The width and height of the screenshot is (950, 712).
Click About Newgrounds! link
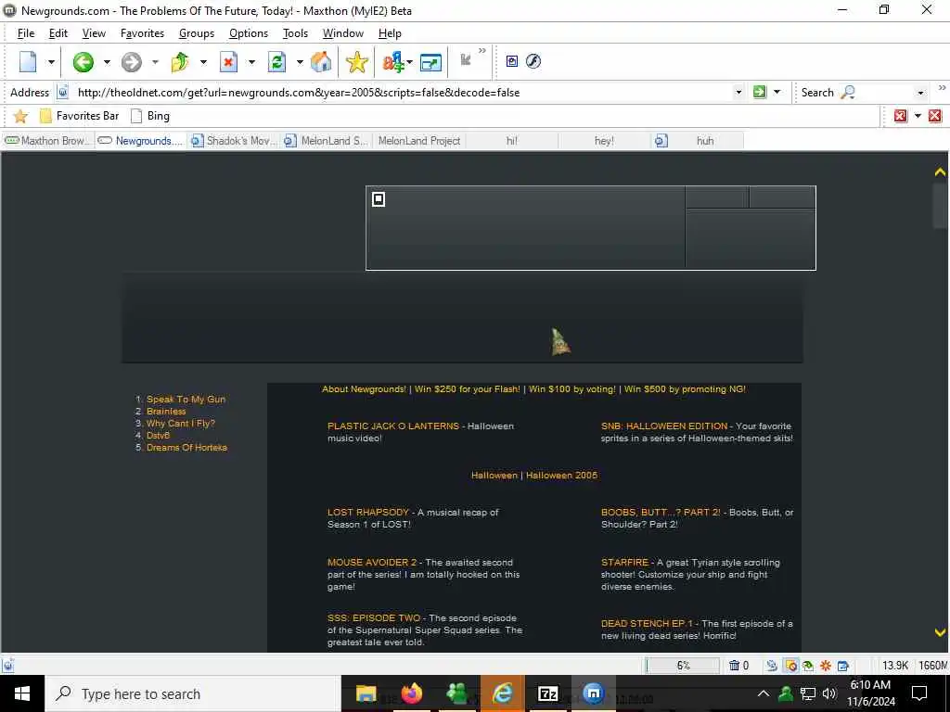(x=364, y=389)
